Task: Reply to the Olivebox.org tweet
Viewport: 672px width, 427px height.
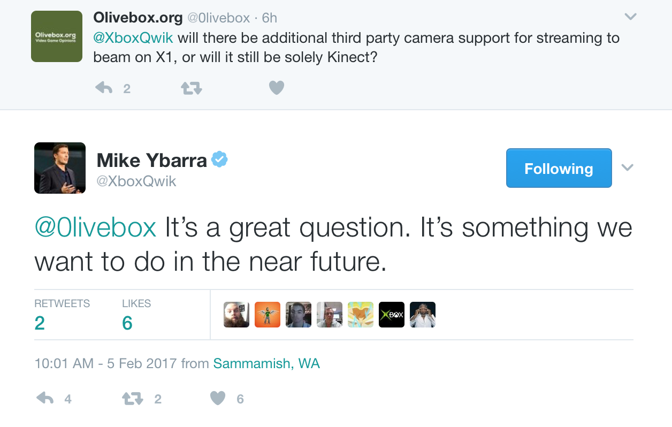Action: click(x=104, y=88)
